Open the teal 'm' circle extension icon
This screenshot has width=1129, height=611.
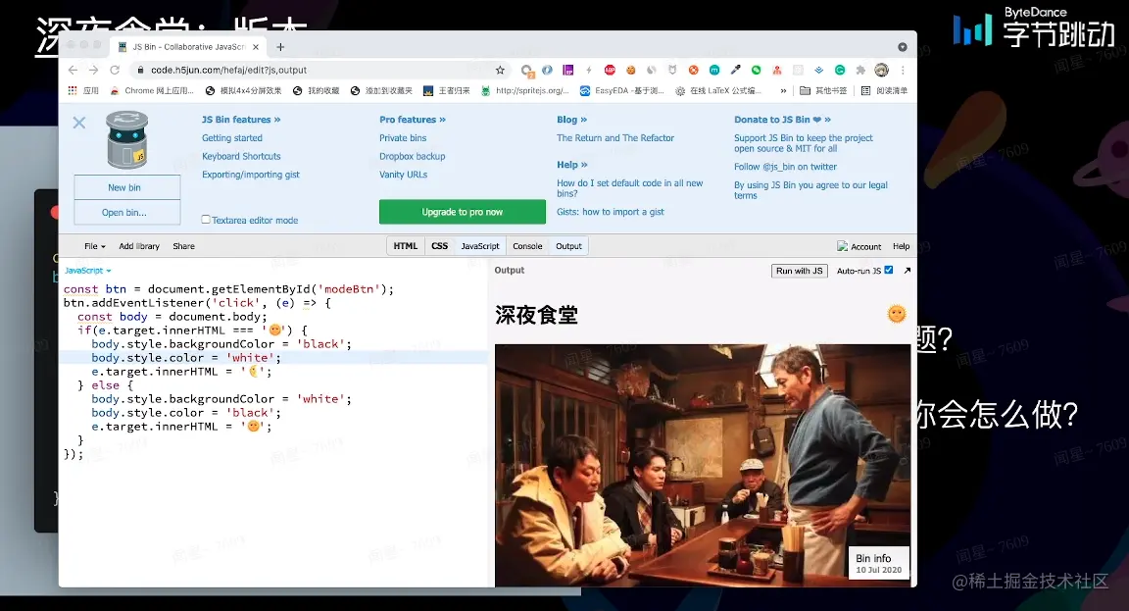pos(714,70)
